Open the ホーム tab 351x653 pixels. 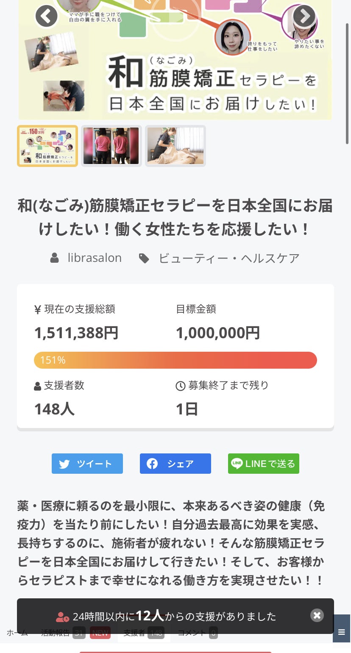point(17,633)
